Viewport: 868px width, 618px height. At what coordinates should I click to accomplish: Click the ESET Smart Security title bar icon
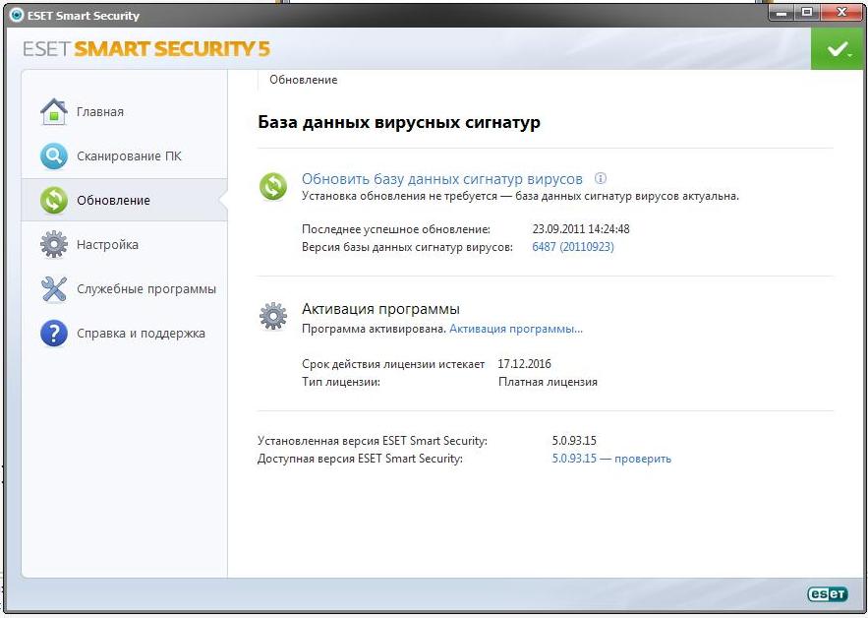point(16,16)
